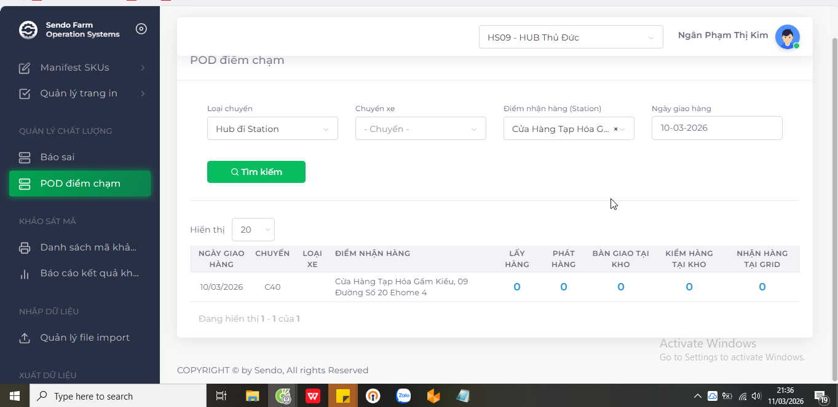
Task: Click the volume icon in system tray
Action: tap(756, 396)
